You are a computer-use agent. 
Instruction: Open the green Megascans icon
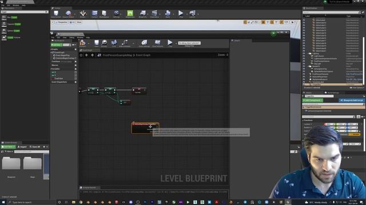coord(130,14)
